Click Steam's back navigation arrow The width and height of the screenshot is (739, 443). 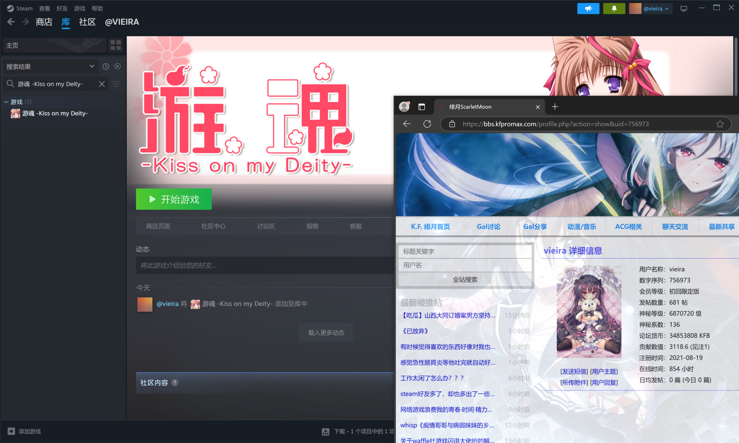click(x=11, y=22)
